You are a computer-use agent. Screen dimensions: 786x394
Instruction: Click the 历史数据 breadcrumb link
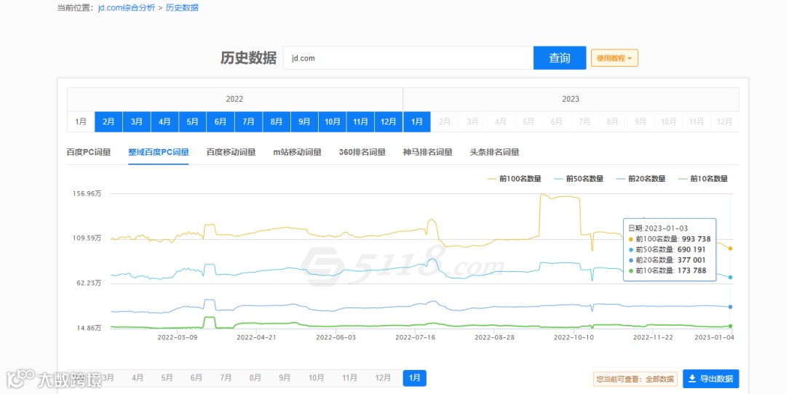click(x=182, y=8)
